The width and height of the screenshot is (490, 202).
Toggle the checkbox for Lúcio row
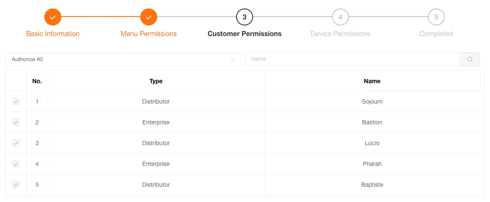click(16, 143)
